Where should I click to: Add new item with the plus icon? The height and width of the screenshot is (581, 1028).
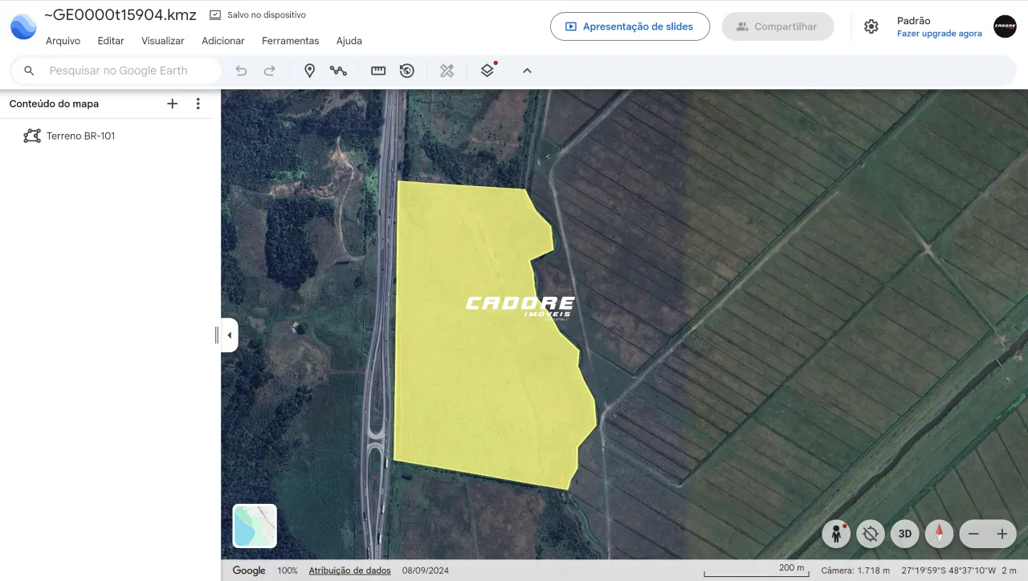pos(172,104)
